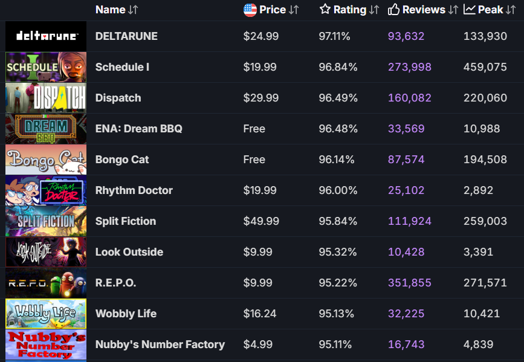Click Look Outside game name
Viewport: 524px width, 362px height.
tap(129, 252)
